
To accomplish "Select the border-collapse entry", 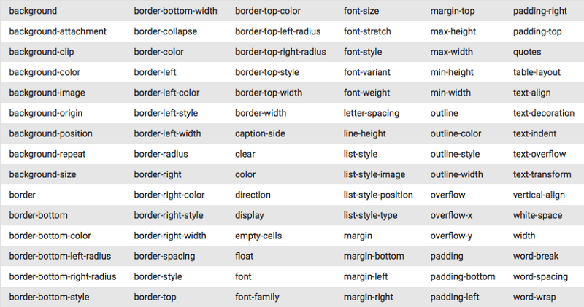I will [x=166, y=31].
